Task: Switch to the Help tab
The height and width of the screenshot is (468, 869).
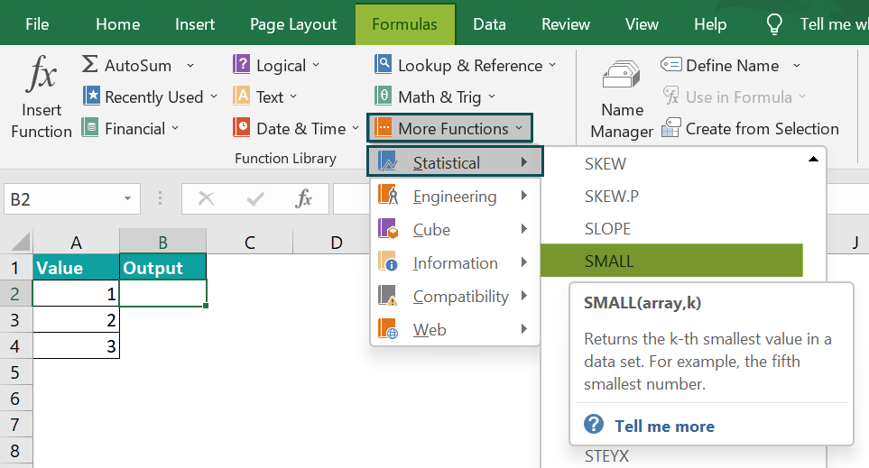Action: tap(710, 24)
